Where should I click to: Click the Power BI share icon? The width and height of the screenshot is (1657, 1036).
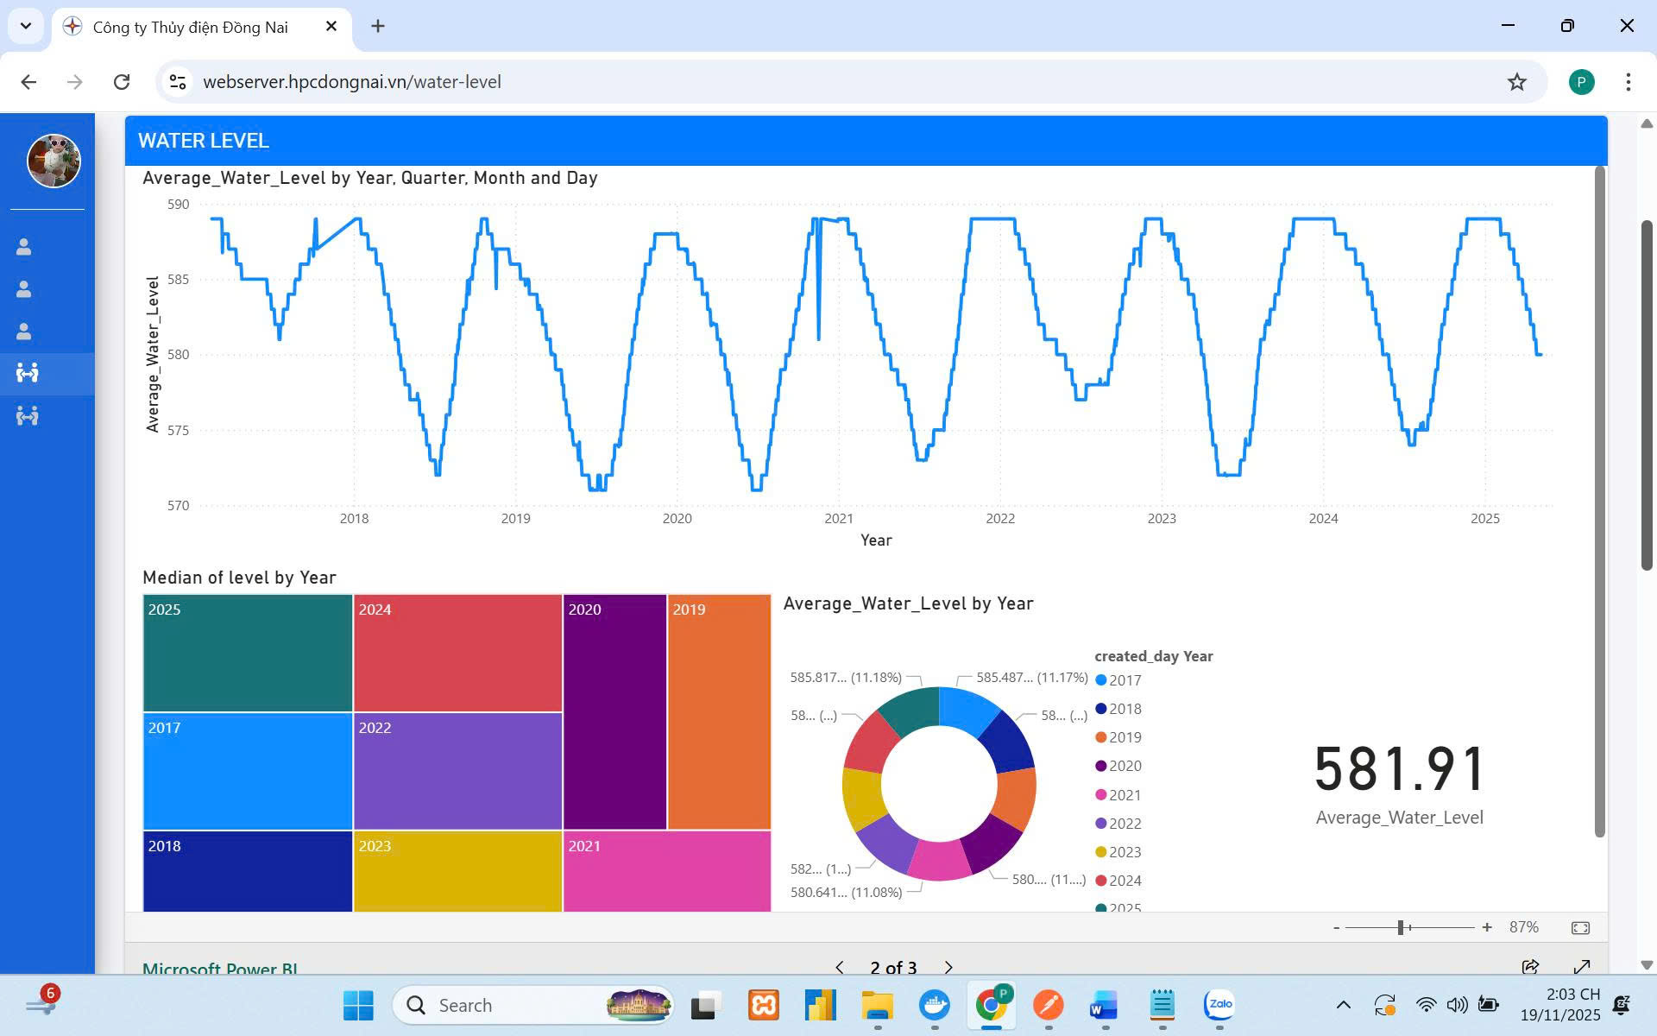[x=1530, y=966]
